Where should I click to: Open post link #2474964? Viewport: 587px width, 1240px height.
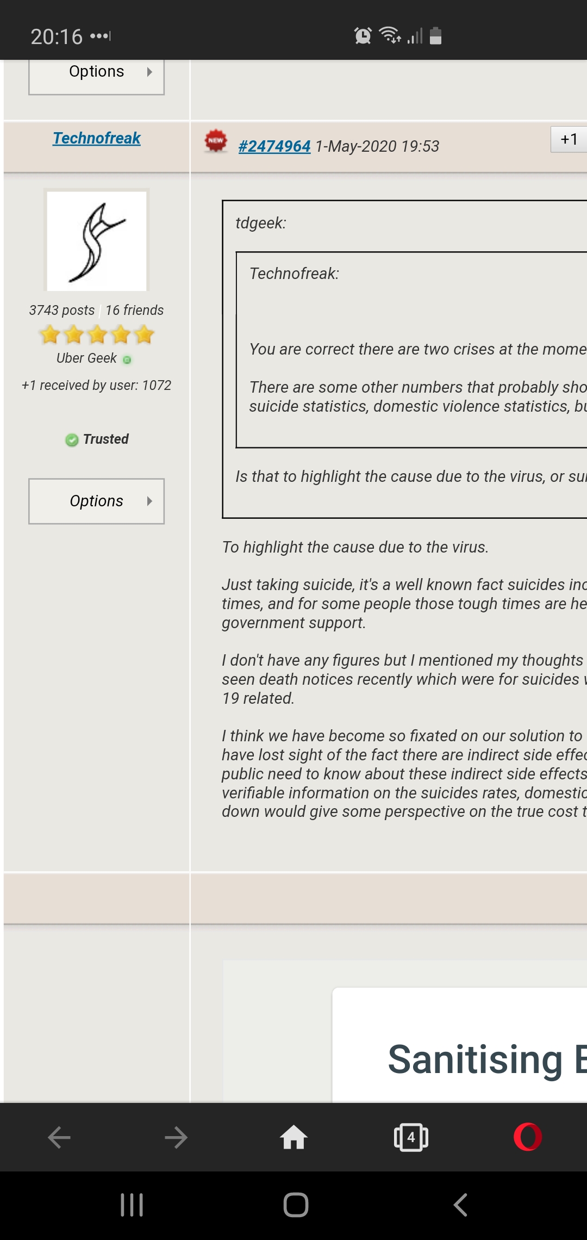pyautogui.click(x=274, y=146)
